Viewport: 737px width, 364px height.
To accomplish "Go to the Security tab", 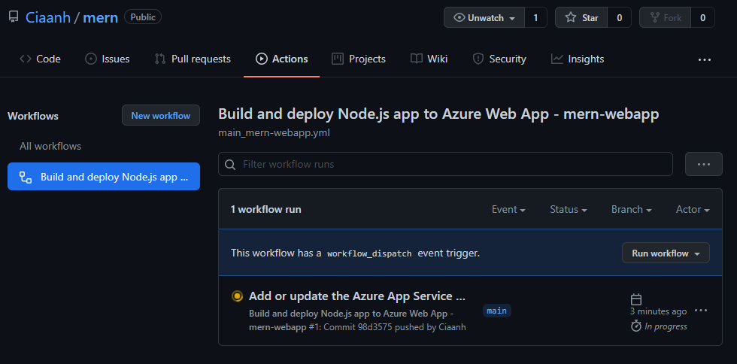I will pyautogui.click(x=499, y=59).
